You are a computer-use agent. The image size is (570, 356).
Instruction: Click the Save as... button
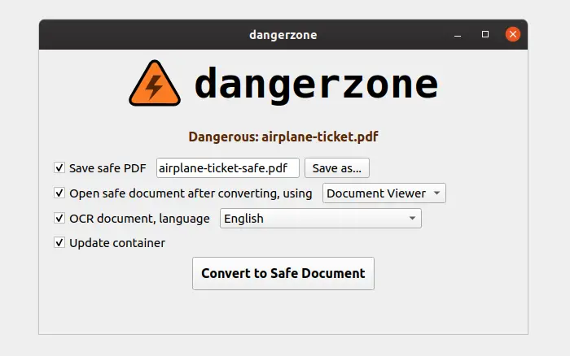click(337, 168)
